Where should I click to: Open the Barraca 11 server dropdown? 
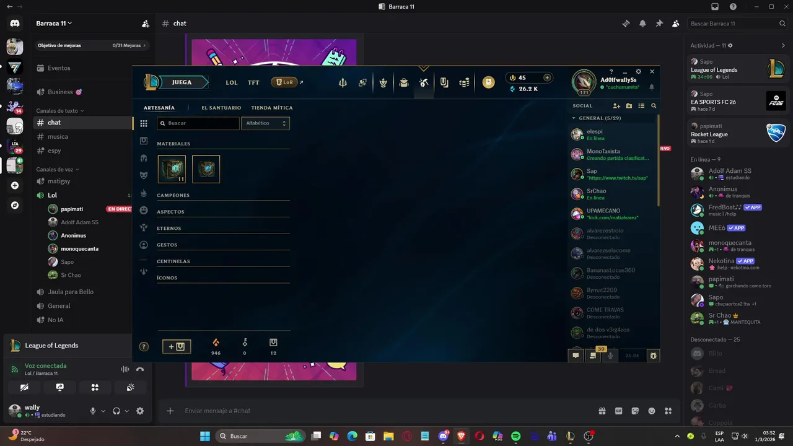point(55,24)
